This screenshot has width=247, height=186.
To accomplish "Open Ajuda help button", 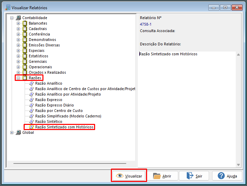I will [x=227, y=176].
